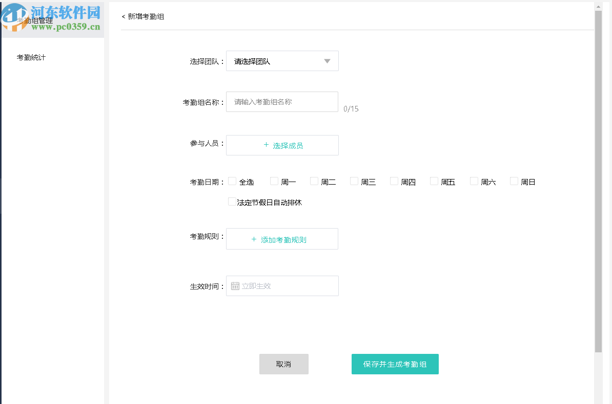Check the 周三 checkbox
The height and width of the screenshot is (404, 612).
click(x=354, y=181)
